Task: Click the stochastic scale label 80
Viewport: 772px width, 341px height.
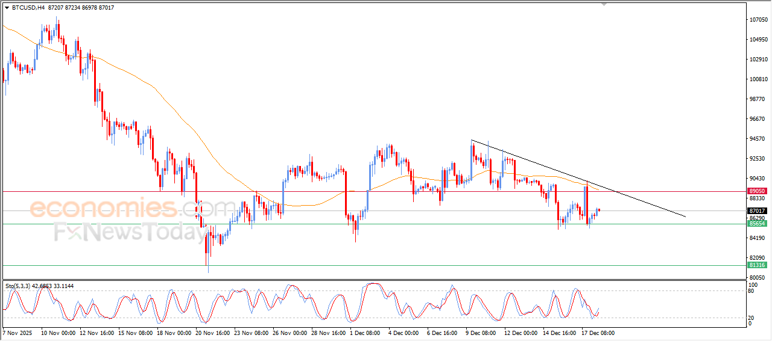Action: click(x=751, y=291)
